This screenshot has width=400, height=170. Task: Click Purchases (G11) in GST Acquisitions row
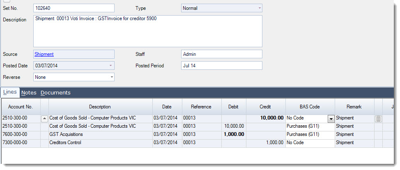310,135
